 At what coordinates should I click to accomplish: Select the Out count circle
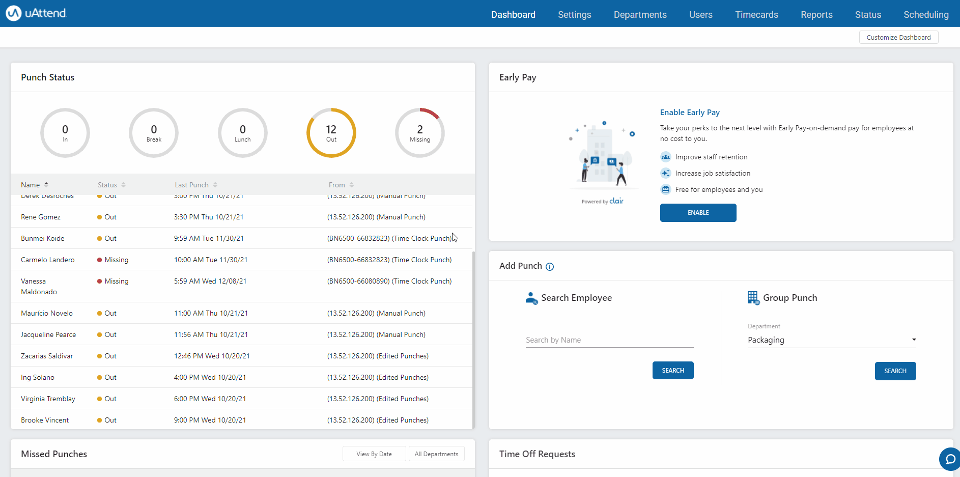(x=331, y=133)
